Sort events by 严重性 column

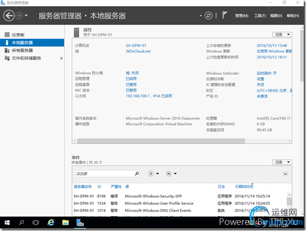click(x=116, y=187)
